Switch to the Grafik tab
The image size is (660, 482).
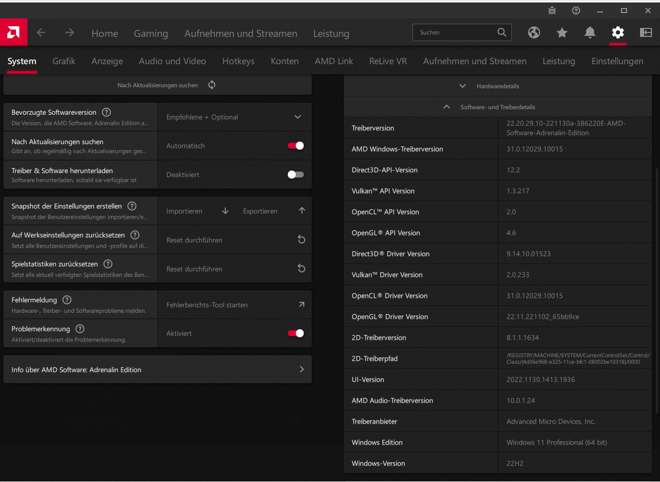[x=64, y=61]
